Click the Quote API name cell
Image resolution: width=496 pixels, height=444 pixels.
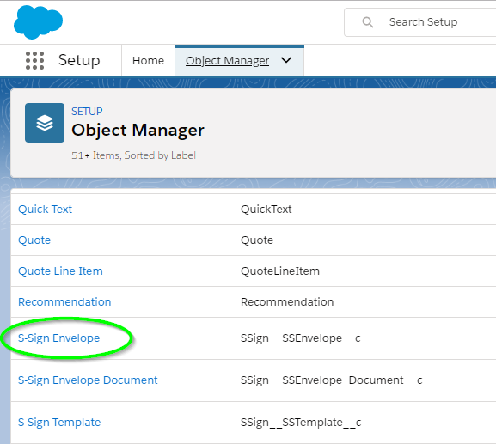click(257, 240)
